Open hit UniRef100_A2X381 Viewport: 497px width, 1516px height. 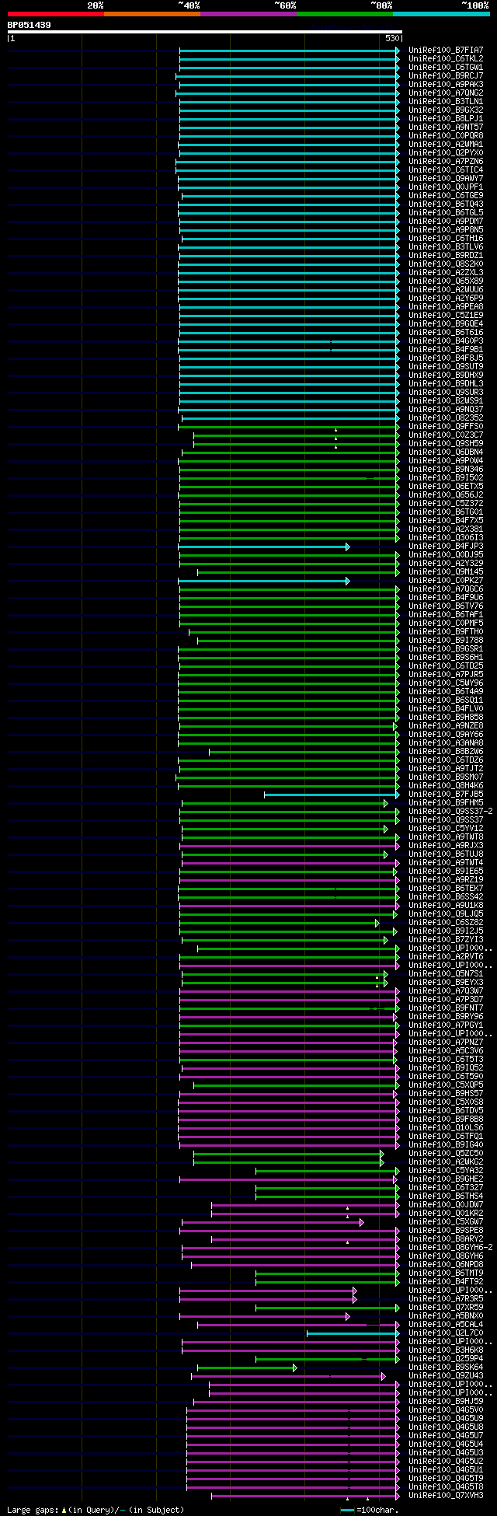(446, 529)
